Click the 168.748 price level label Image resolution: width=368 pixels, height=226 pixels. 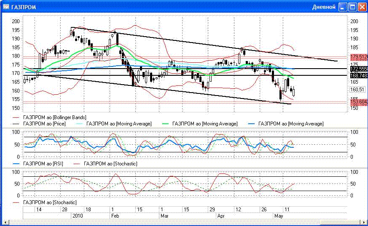pyautogui.click(x=359, y=75)
